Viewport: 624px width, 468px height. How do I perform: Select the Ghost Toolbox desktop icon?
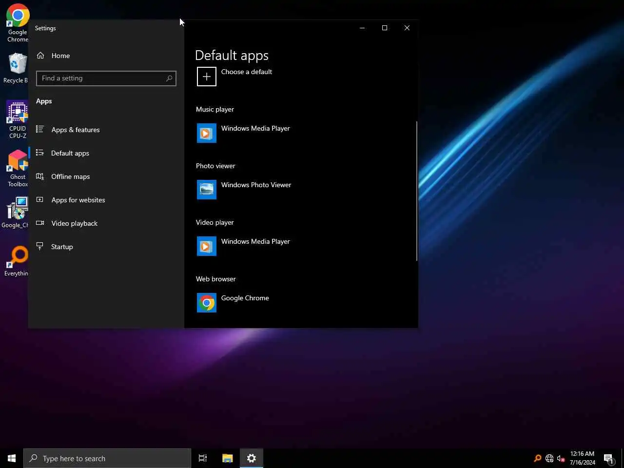point(18,168)
